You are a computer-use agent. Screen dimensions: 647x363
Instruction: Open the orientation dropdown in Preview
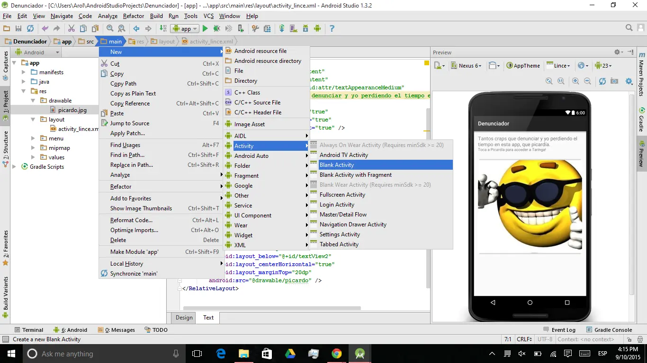(494, 66)
